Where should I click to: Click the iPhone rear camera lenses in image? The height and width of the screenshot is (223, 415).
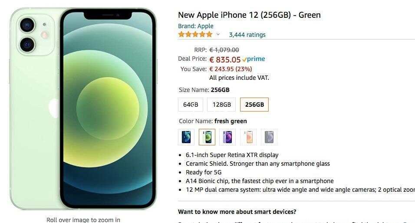[x=27, y=35]
